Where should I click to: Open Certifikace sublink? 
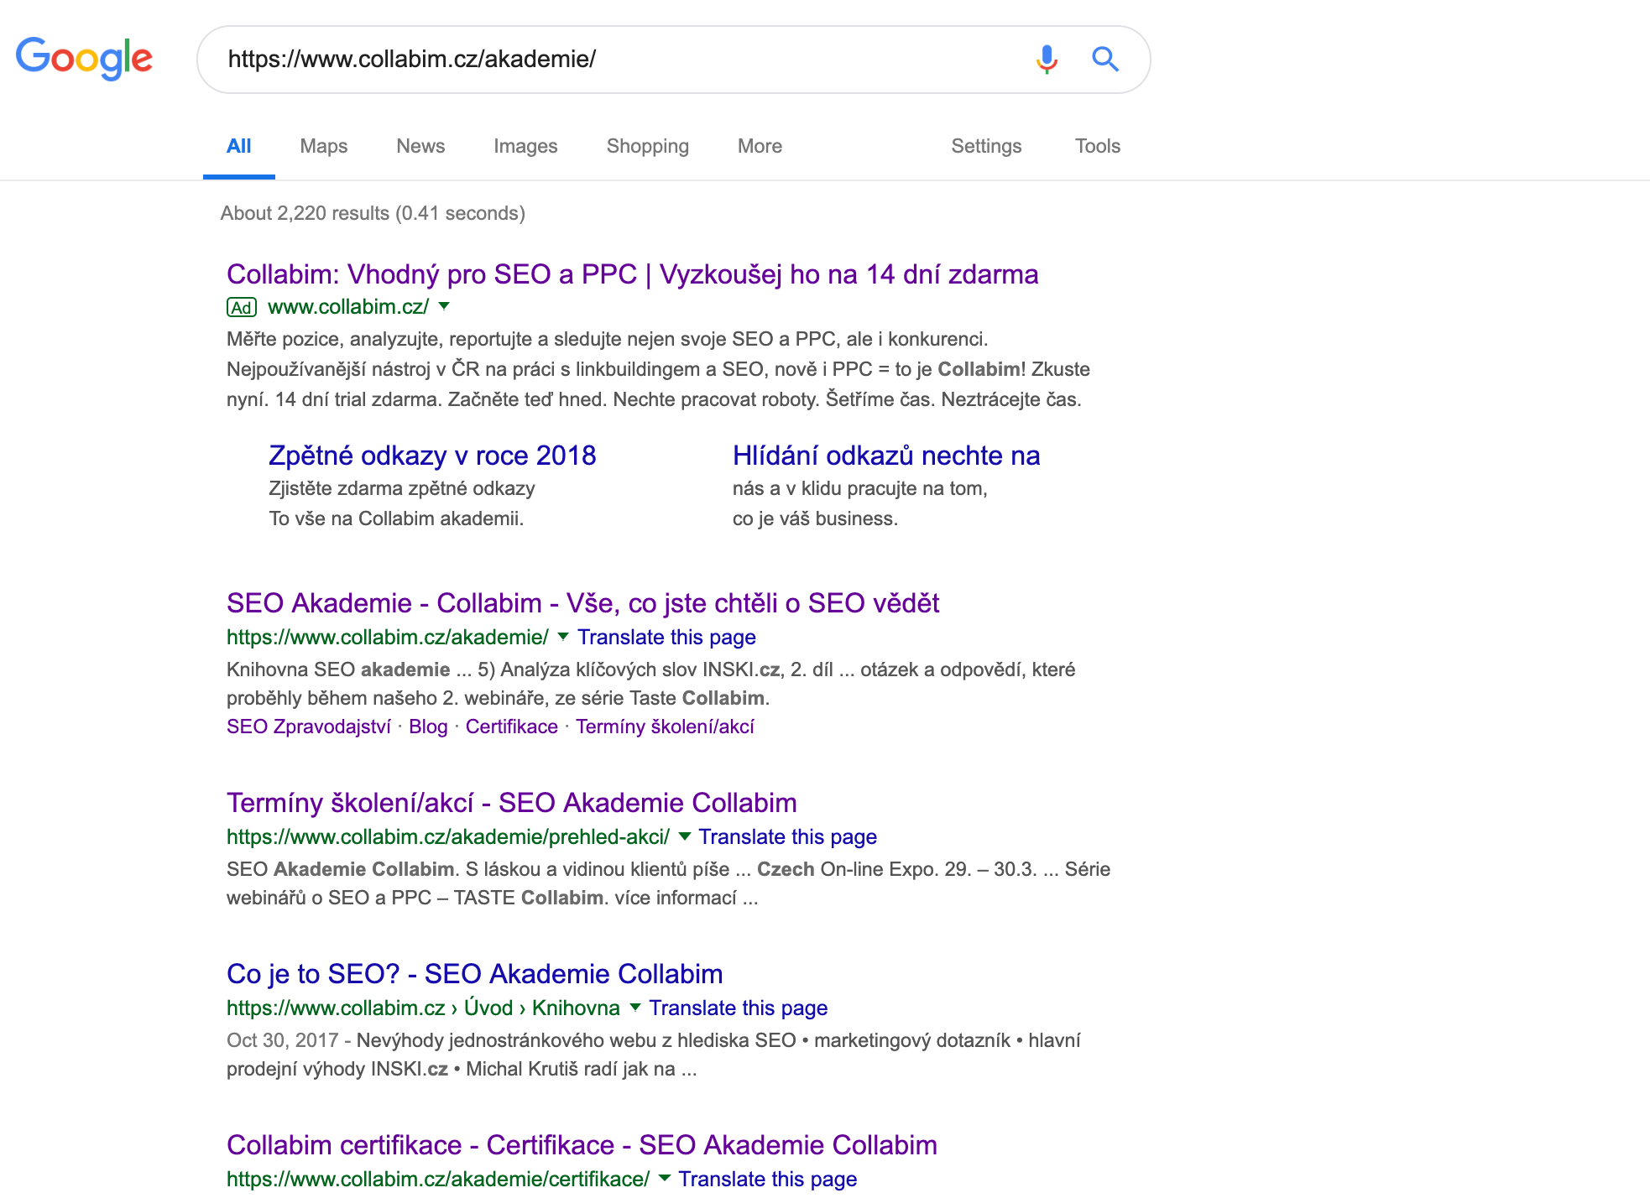pyautogui.click(x=512, y=727)
